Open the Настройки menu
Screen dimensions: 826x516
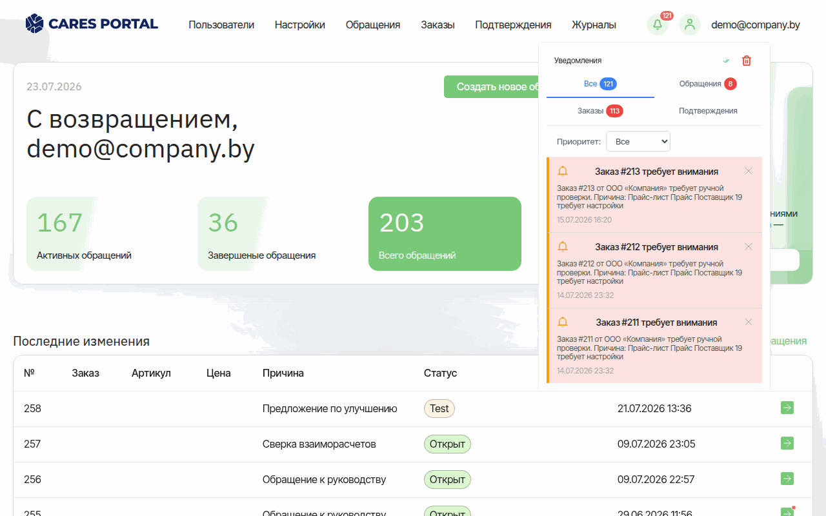300,25
